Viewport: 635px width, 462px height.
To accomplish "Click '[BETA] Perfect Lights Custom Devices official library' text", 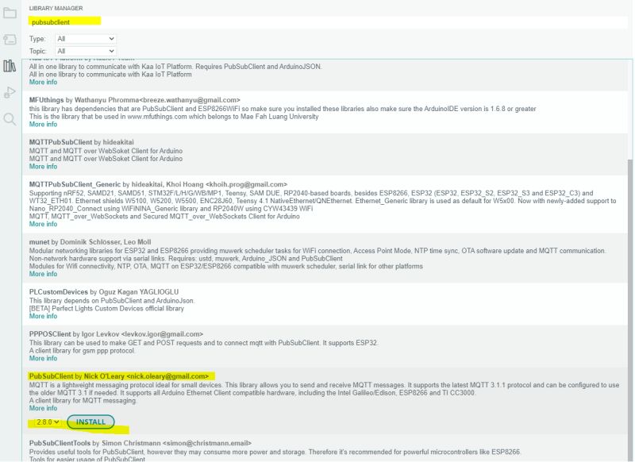I will pyautogui.click(x=106, y=309).
